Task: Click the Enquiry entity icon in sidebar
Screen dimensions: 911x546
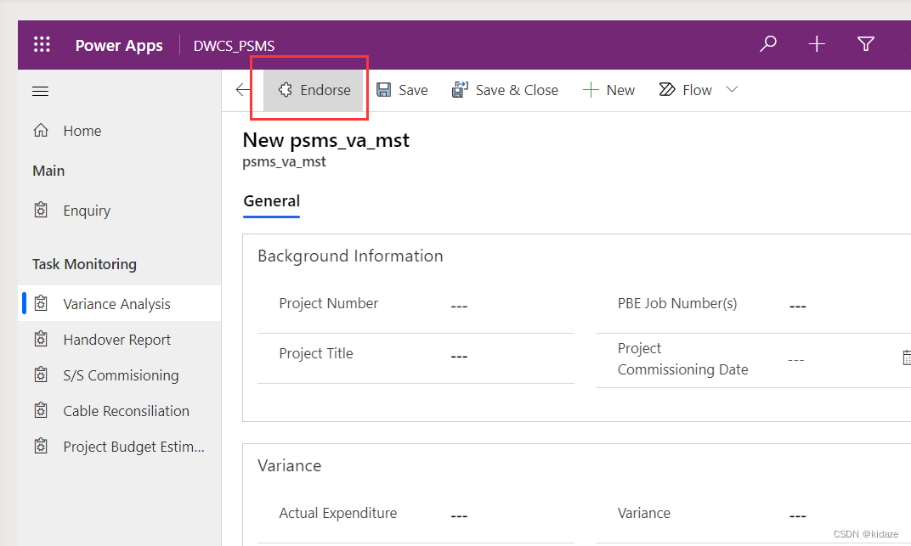Action: (x=41, y=210)
